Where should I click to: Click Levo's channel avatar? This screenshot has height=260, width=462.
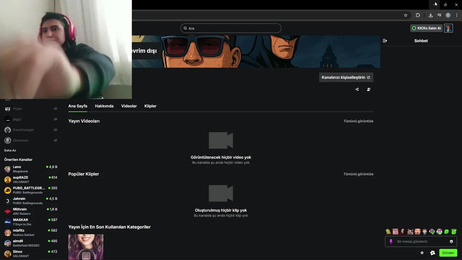8,169
